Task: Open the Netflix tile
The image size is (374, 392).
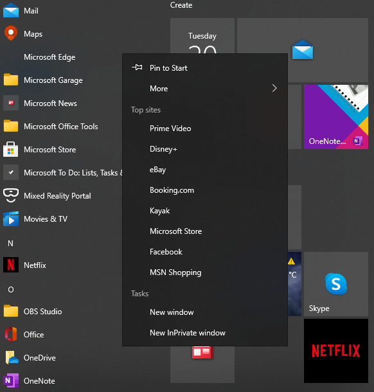Action: coord(336,351)
